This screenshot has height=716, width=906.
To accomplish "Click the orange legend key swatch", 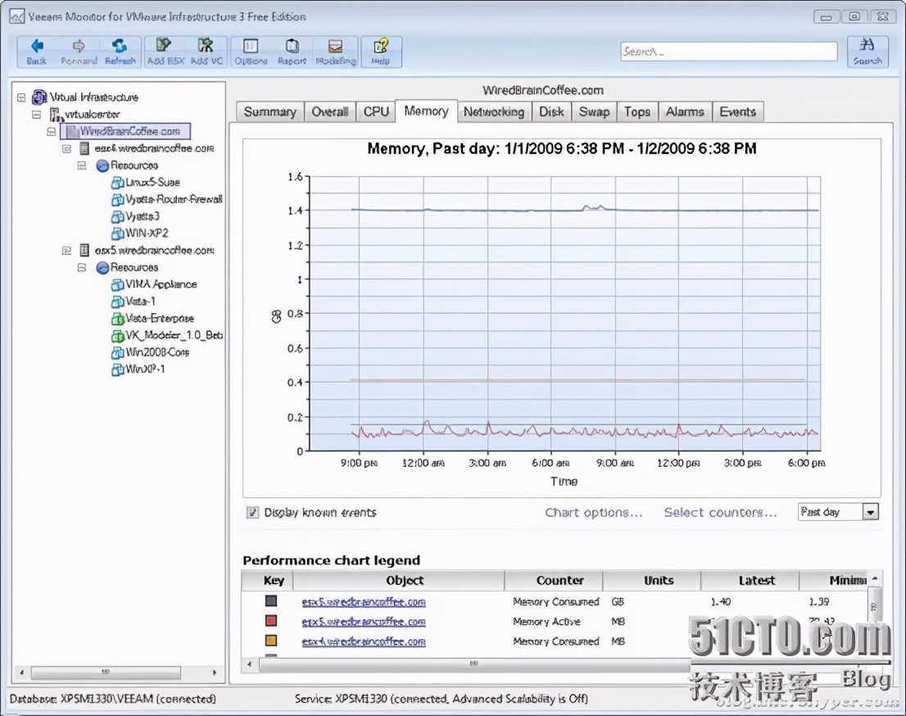I will tap(270, 641).
